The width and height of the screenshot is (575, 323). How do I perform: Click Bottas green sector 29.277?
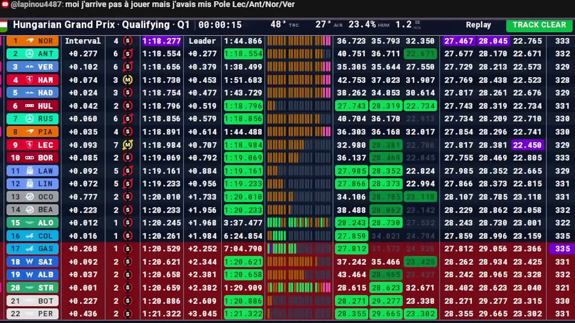coord(385,301)
